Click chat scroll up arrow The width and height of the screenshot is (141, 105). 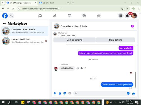(135, 45)
